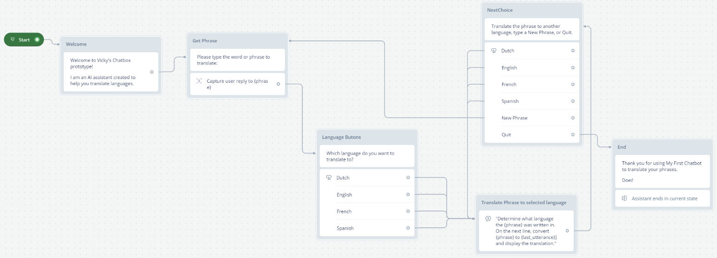717x258 pixels.
Task: Click the output port of the Welcome message
Action: pyautogui.click(x=152, y=72)
